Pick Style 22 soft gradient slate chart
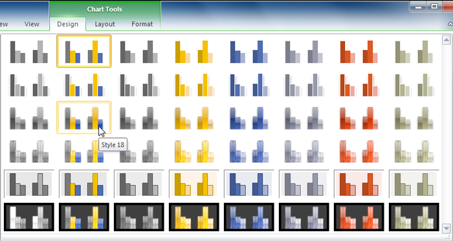The width and height of the screenshot is (453, 241). [x=304, y=118]
